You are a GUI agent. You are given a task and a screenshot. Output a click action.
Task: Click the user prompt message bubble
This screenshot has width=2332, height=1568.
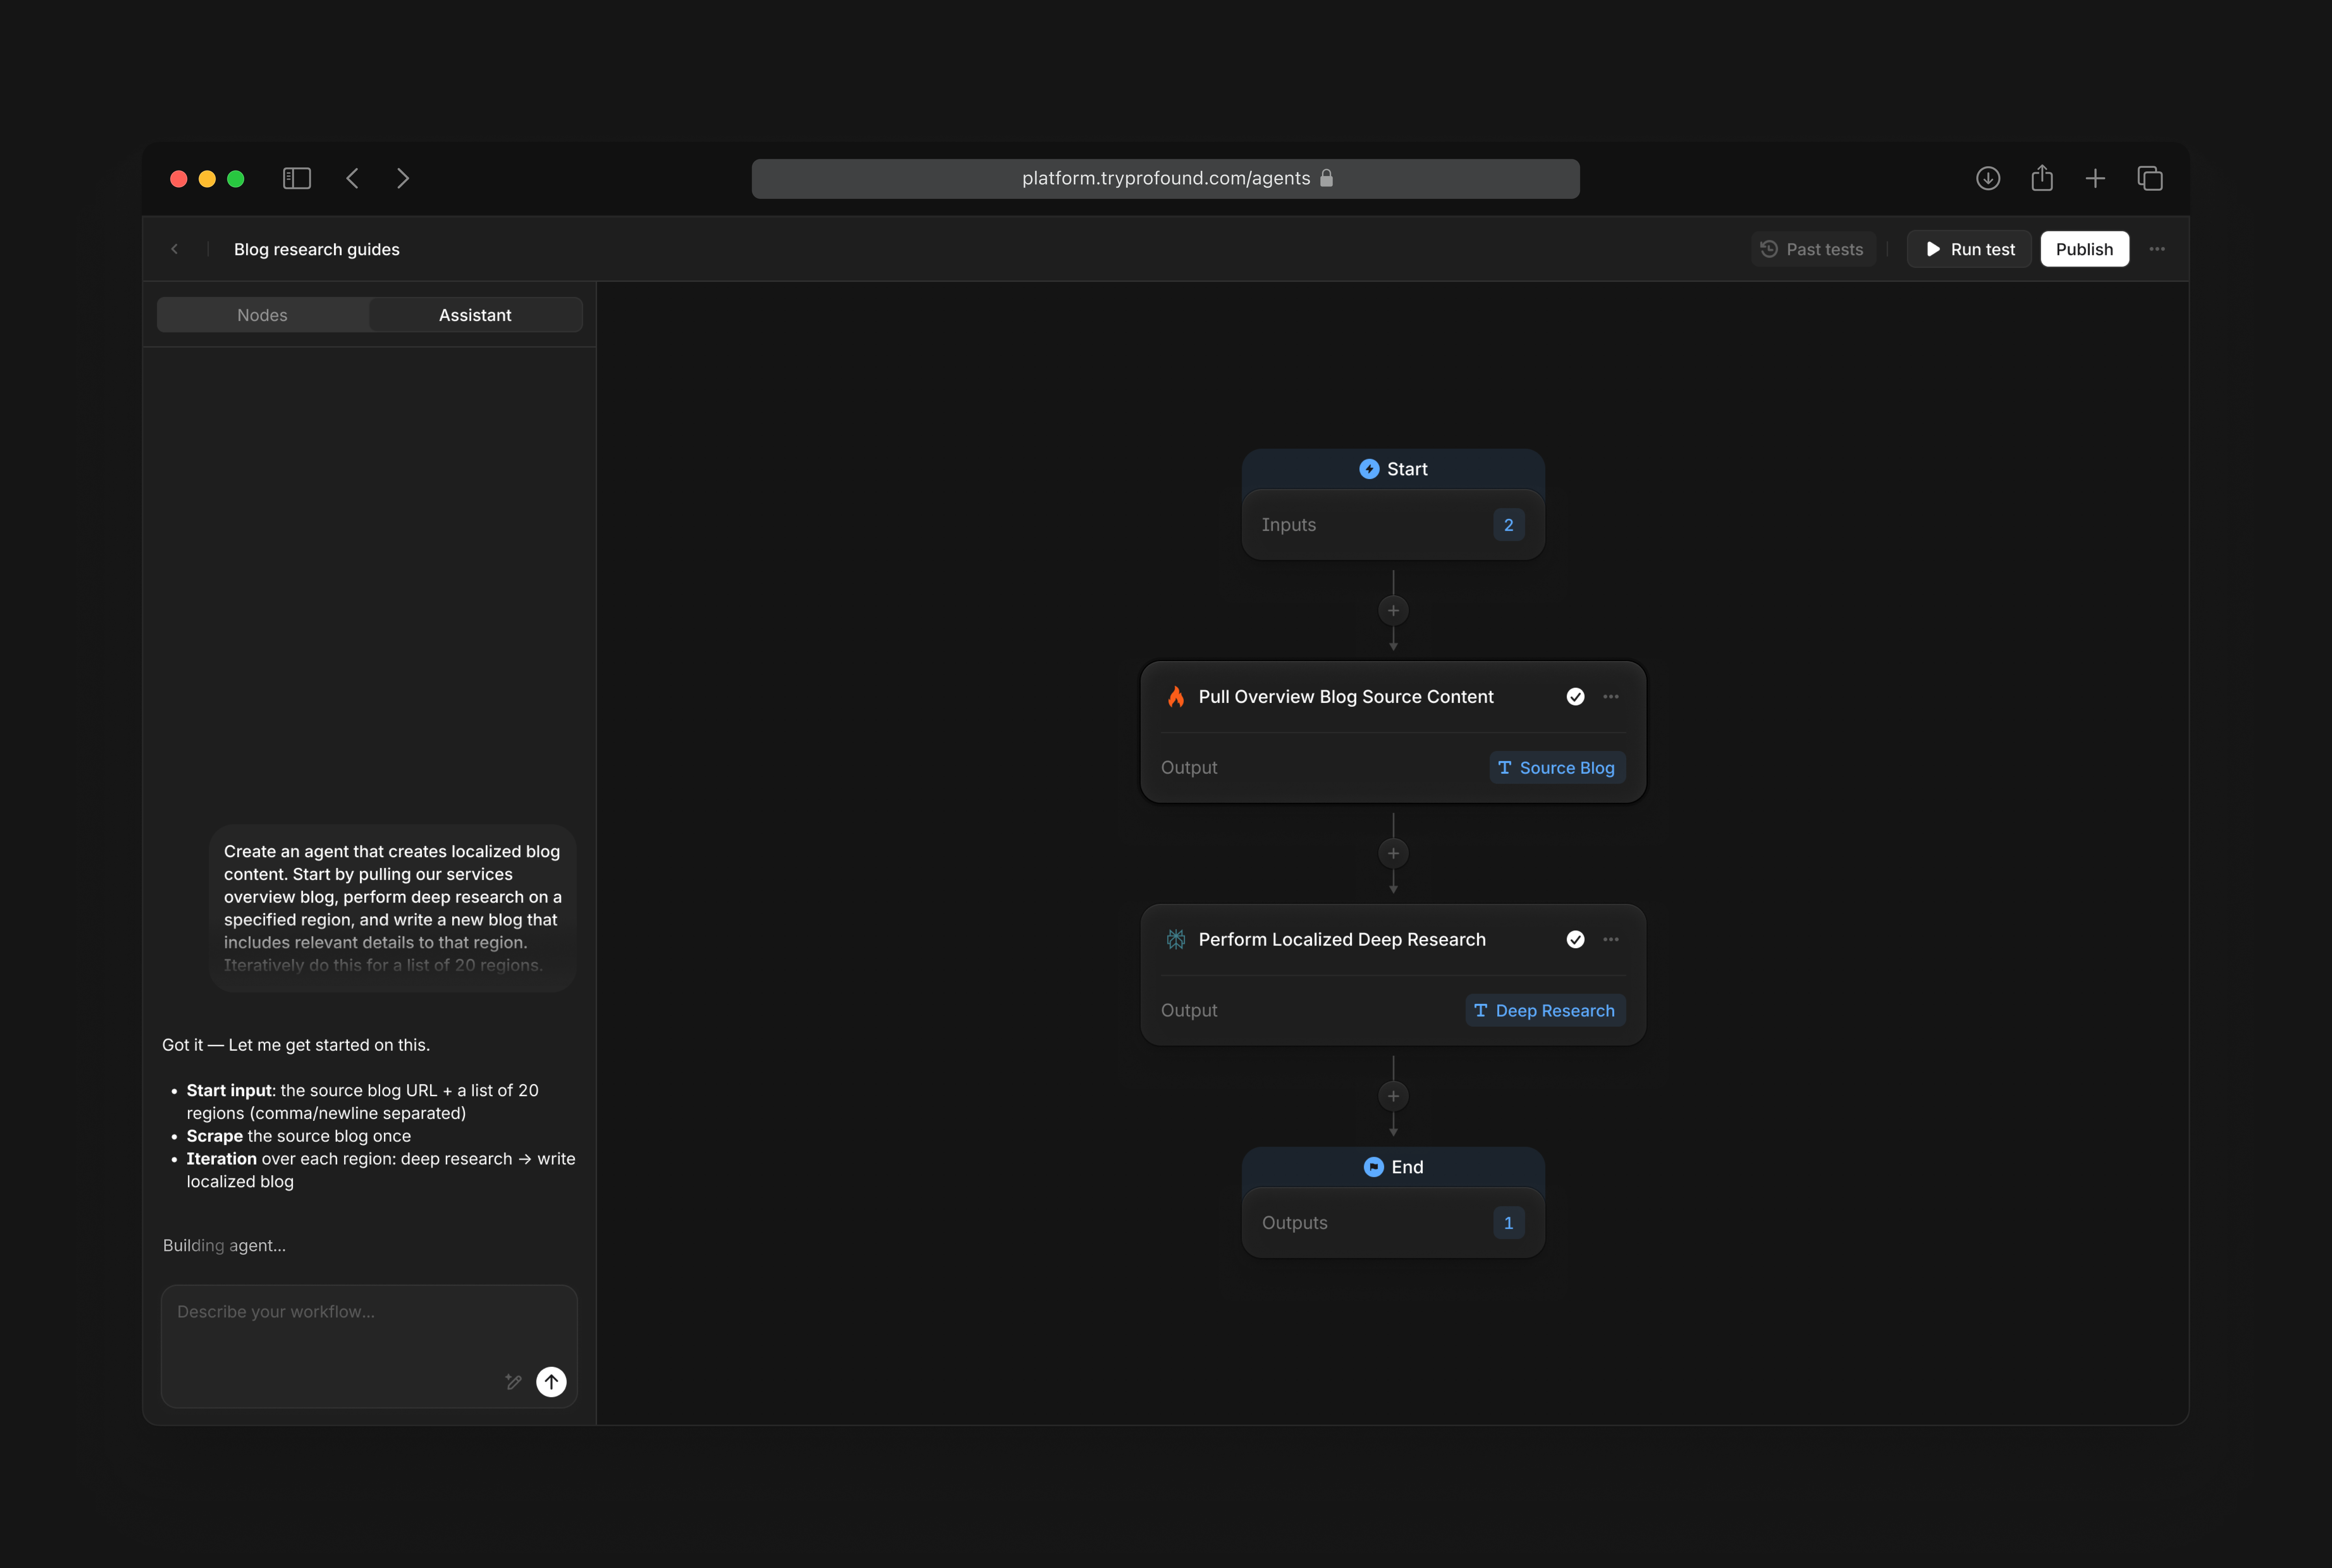click(393, 908)
